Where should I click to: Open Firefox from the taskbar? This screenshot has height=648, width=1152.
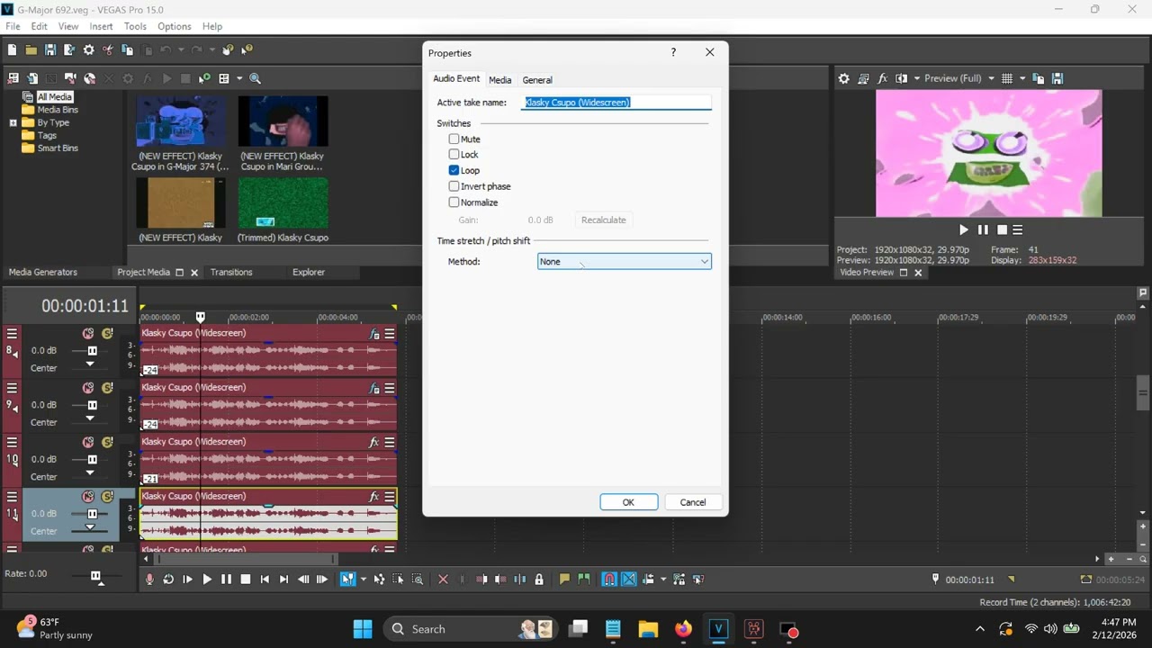tap(683, 629)
